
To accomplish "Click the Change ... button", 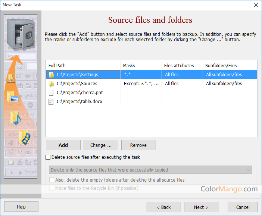I will click(x=101, y=145).
